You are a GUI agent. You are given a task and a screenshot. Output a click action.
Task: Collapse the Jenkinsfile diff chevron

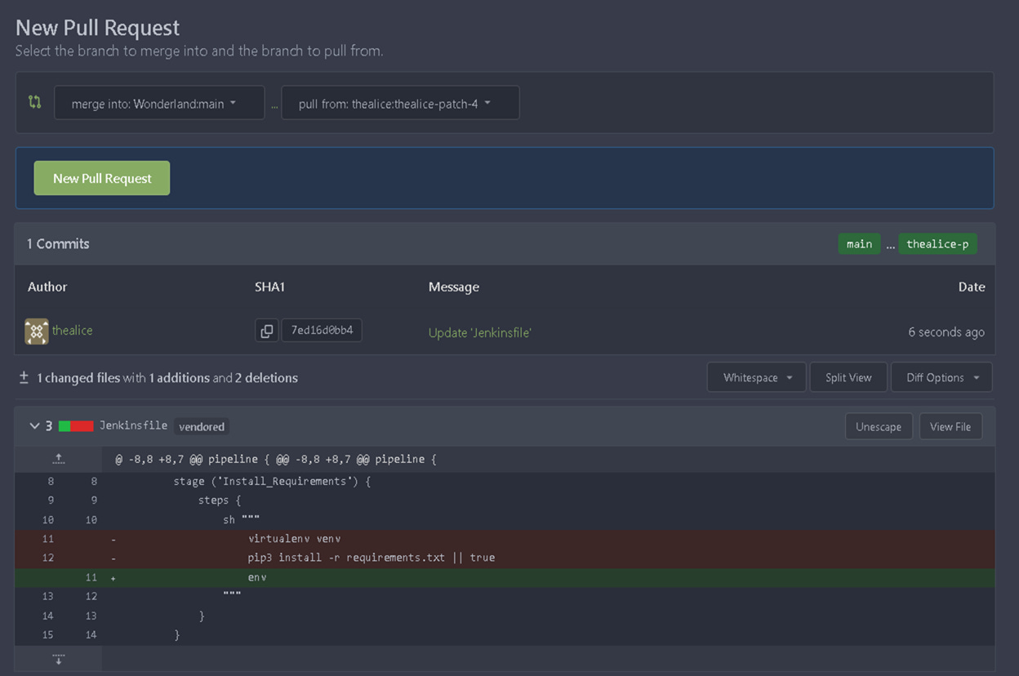click(x=34, y=426)
